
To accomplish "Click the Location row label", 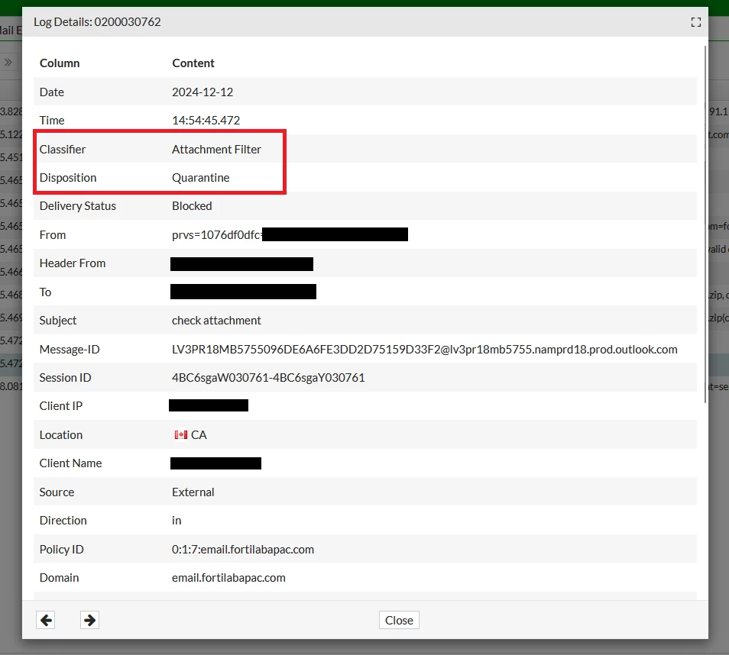I will point(61,435).
